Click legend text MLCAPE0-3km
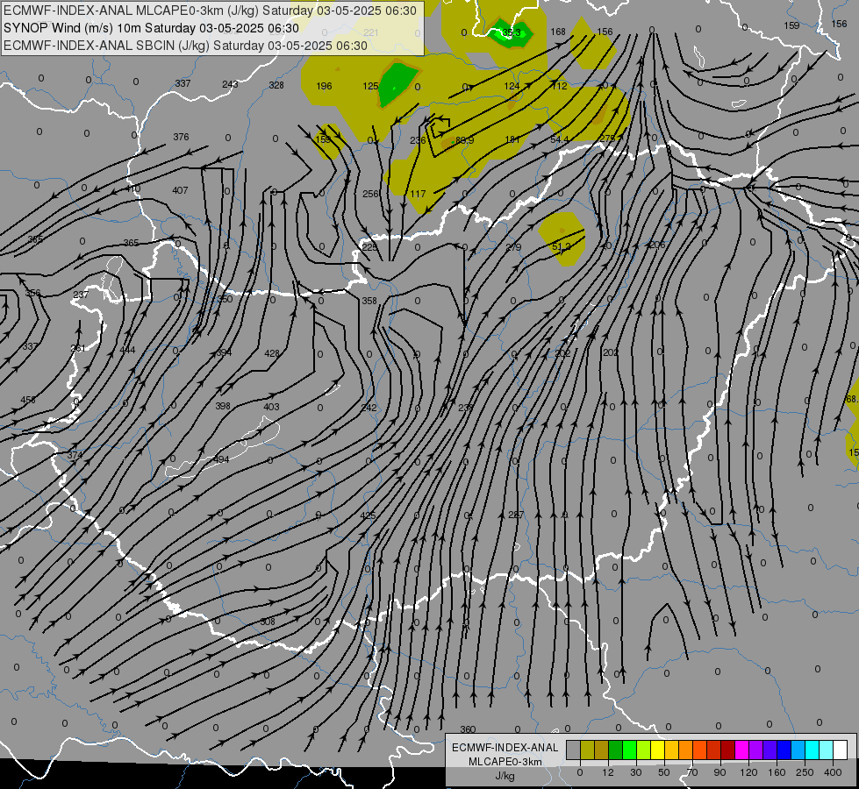The height and width of the screenshot is (789, 859). click(x=505, y=762)
